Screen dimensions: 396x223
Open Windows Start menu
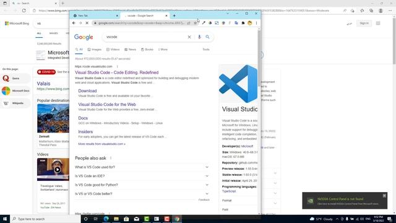coord(5,219)
